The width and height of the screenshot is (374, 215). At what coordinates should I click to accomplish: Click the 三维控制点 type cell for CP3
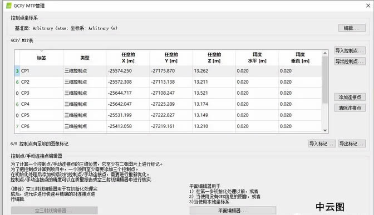click(85, 93)
